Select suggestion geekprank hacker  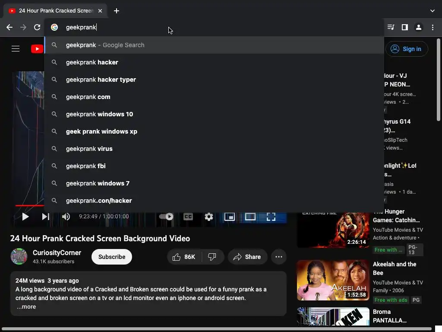pos(214,62)
